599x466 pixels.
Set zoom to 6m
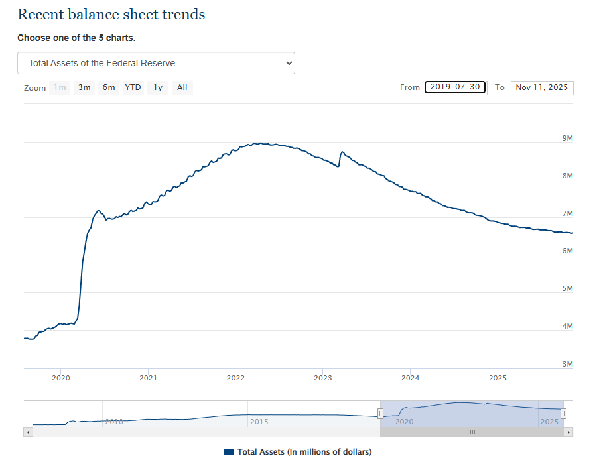pyautogui.click(x=109, y=87)
